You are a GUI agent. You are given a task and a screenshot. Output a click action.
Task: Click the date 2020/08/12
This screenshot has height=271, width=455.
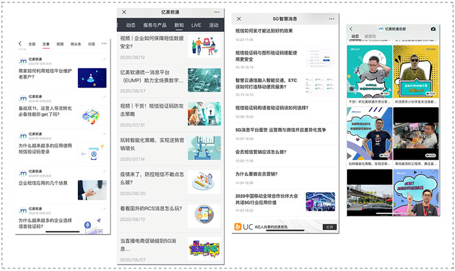[133, 57]
